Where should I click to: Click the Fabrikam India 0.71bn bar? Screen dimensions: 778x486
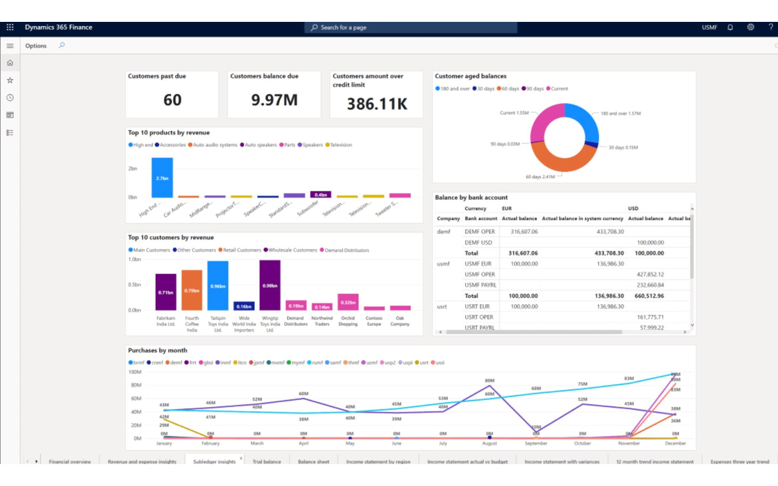click(166, 292)
